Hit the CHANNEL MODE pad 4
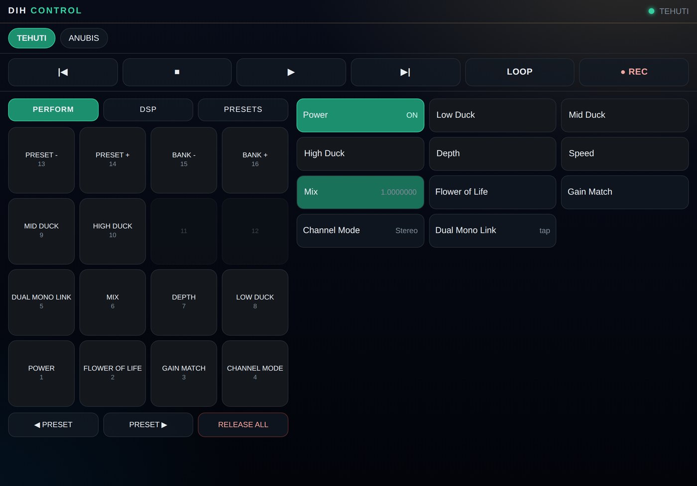 (255, 374)
